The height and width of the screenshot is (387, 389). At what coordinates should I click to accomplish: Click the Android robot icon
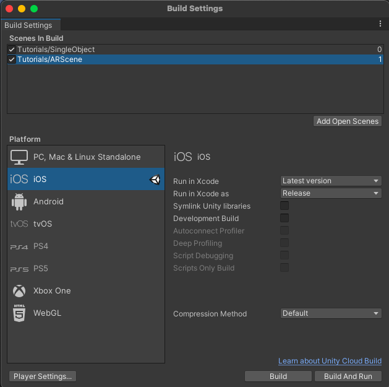[19, 201]
